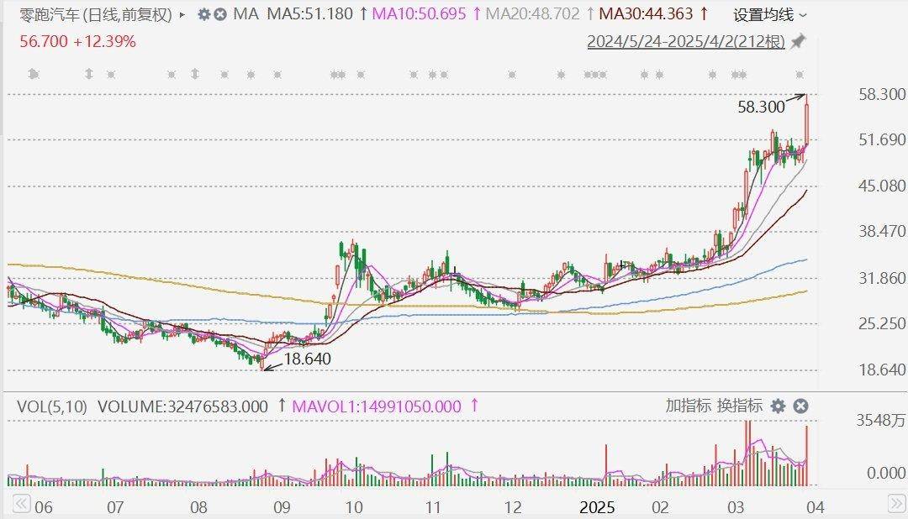Toggle the MA5:51.180 line
This screenshot has height=519, width=908.
(x=309, y=14)
